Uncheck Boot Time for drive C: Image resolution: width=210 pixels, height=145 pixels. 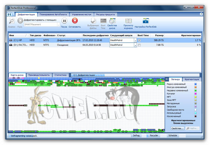click(x=139, y=40)
